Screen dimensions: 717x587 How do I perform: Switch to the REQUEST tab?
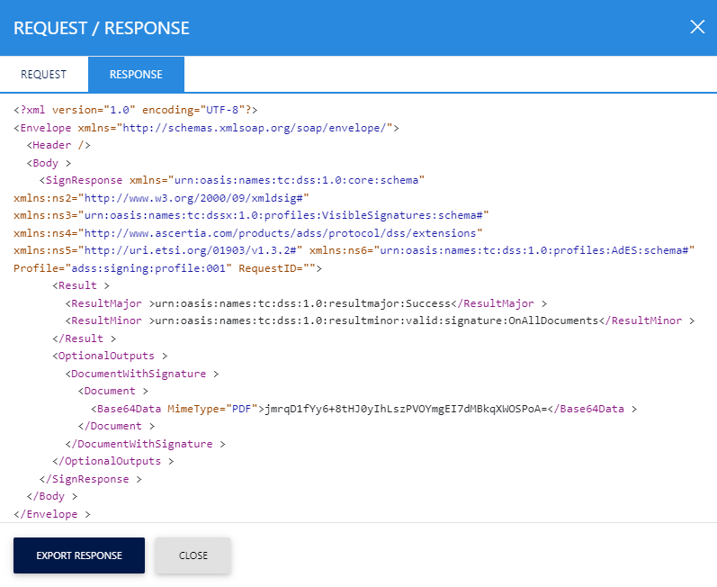(x=43, y=75)
